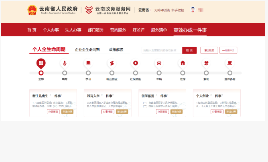This screenshot has height=162, width=268.
Task: Click 在线办理 on the 教育入学 card
Action: click(122, 112)
